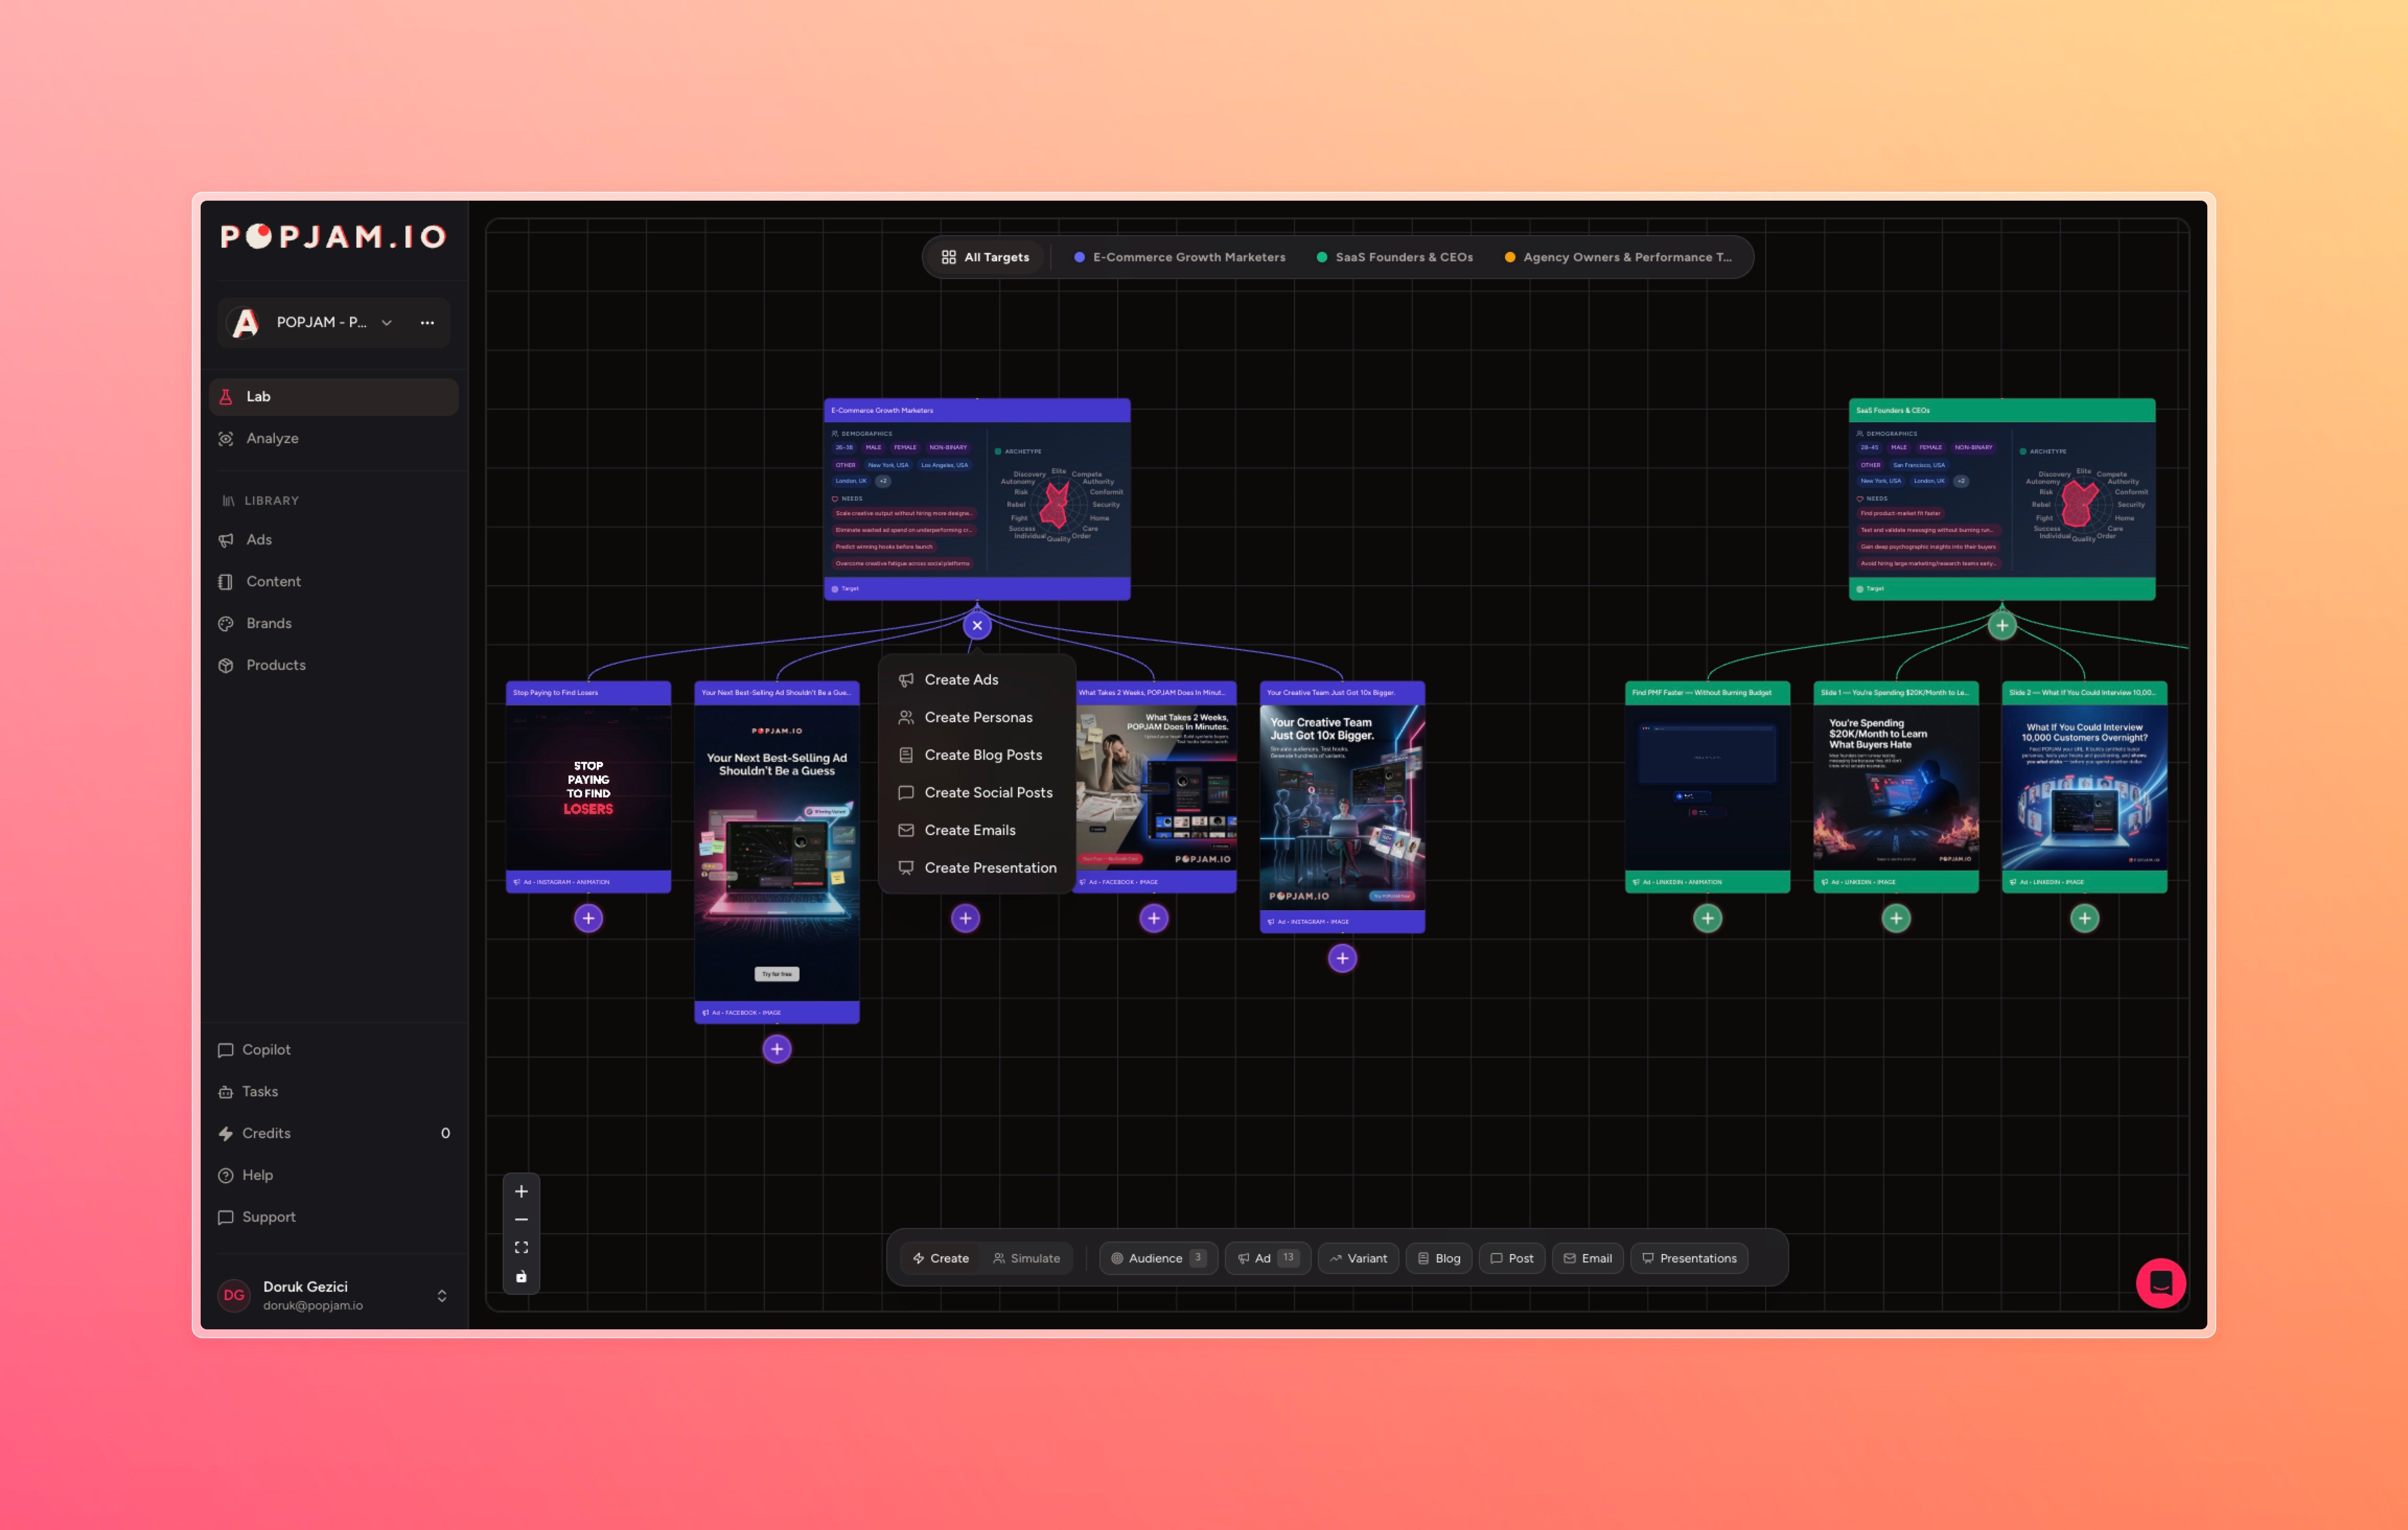Viewport: 2408px width, 1530px height.
Task: Open the red chat support bubble
Action: pos(2160,1283)
